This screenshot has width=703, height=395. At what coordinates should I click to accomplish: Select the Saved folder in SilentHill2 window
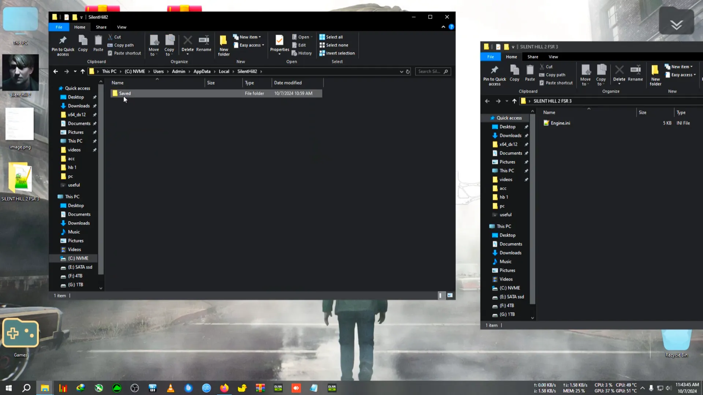216,93
